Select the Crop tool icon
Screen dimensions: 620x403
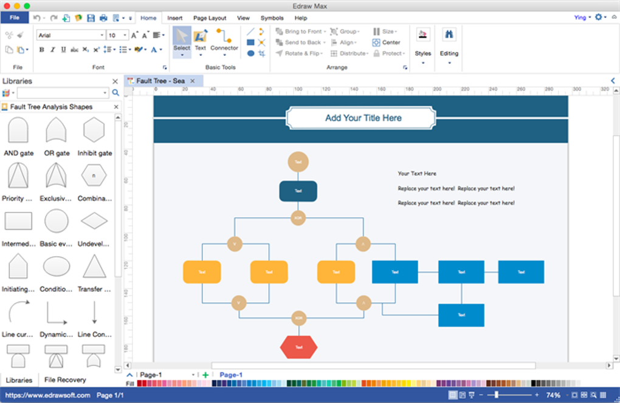[x=261, y=53]
